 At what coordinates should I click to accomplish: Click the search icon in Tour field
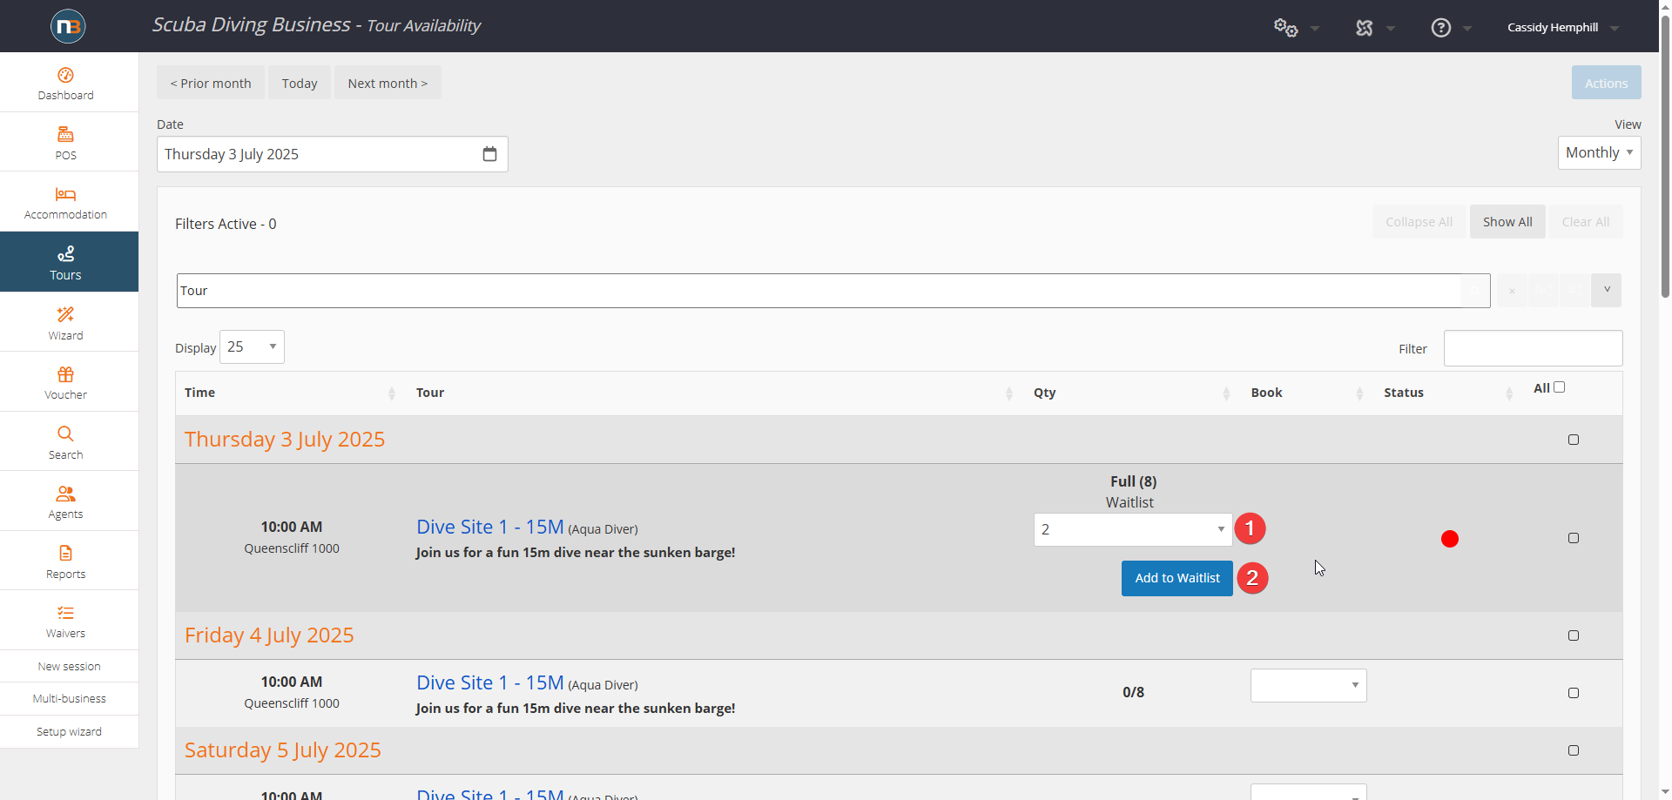[x=1475, y=291]
